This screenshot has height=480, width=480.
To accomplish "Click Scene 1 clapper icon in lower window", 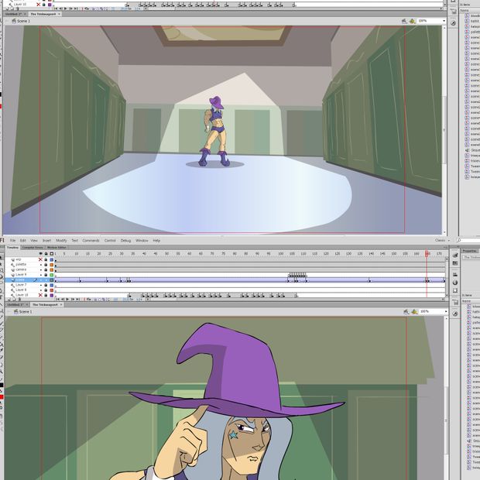I will point(16,312).
